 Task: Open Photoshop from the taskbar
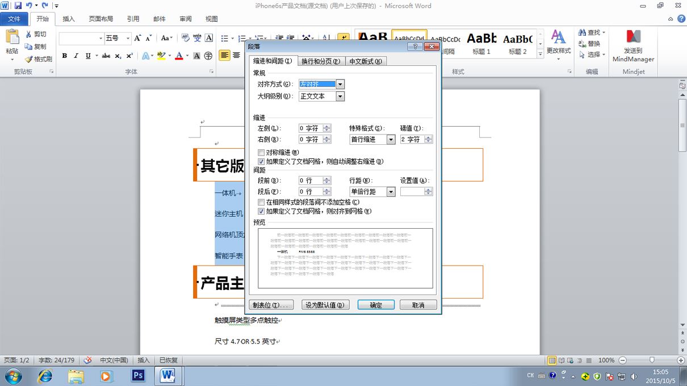(137, 376)
